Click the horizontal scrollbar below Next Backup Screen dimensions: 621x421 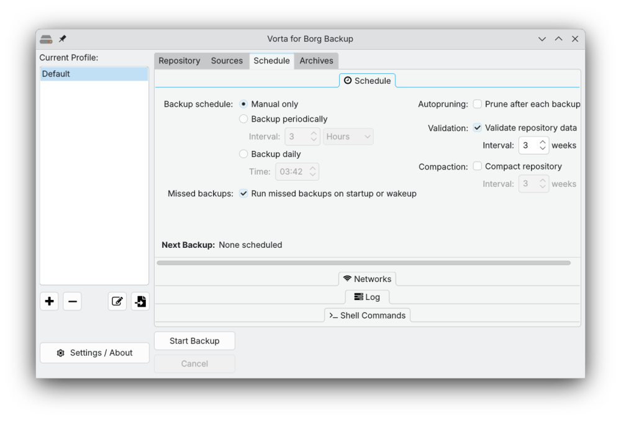363,263
